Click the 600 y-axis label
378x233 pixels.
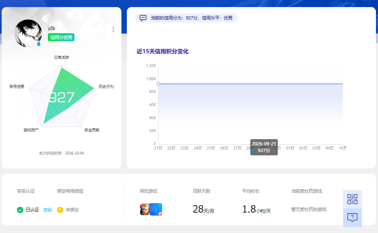pyautogui.click(x=152, y=105)
